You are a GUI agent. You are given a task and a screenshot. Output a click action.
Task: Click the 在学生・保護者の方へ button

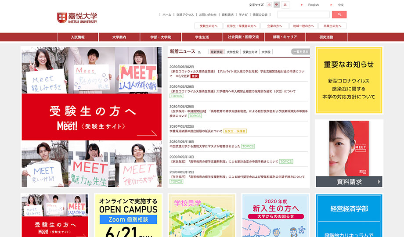click(242, 26)
